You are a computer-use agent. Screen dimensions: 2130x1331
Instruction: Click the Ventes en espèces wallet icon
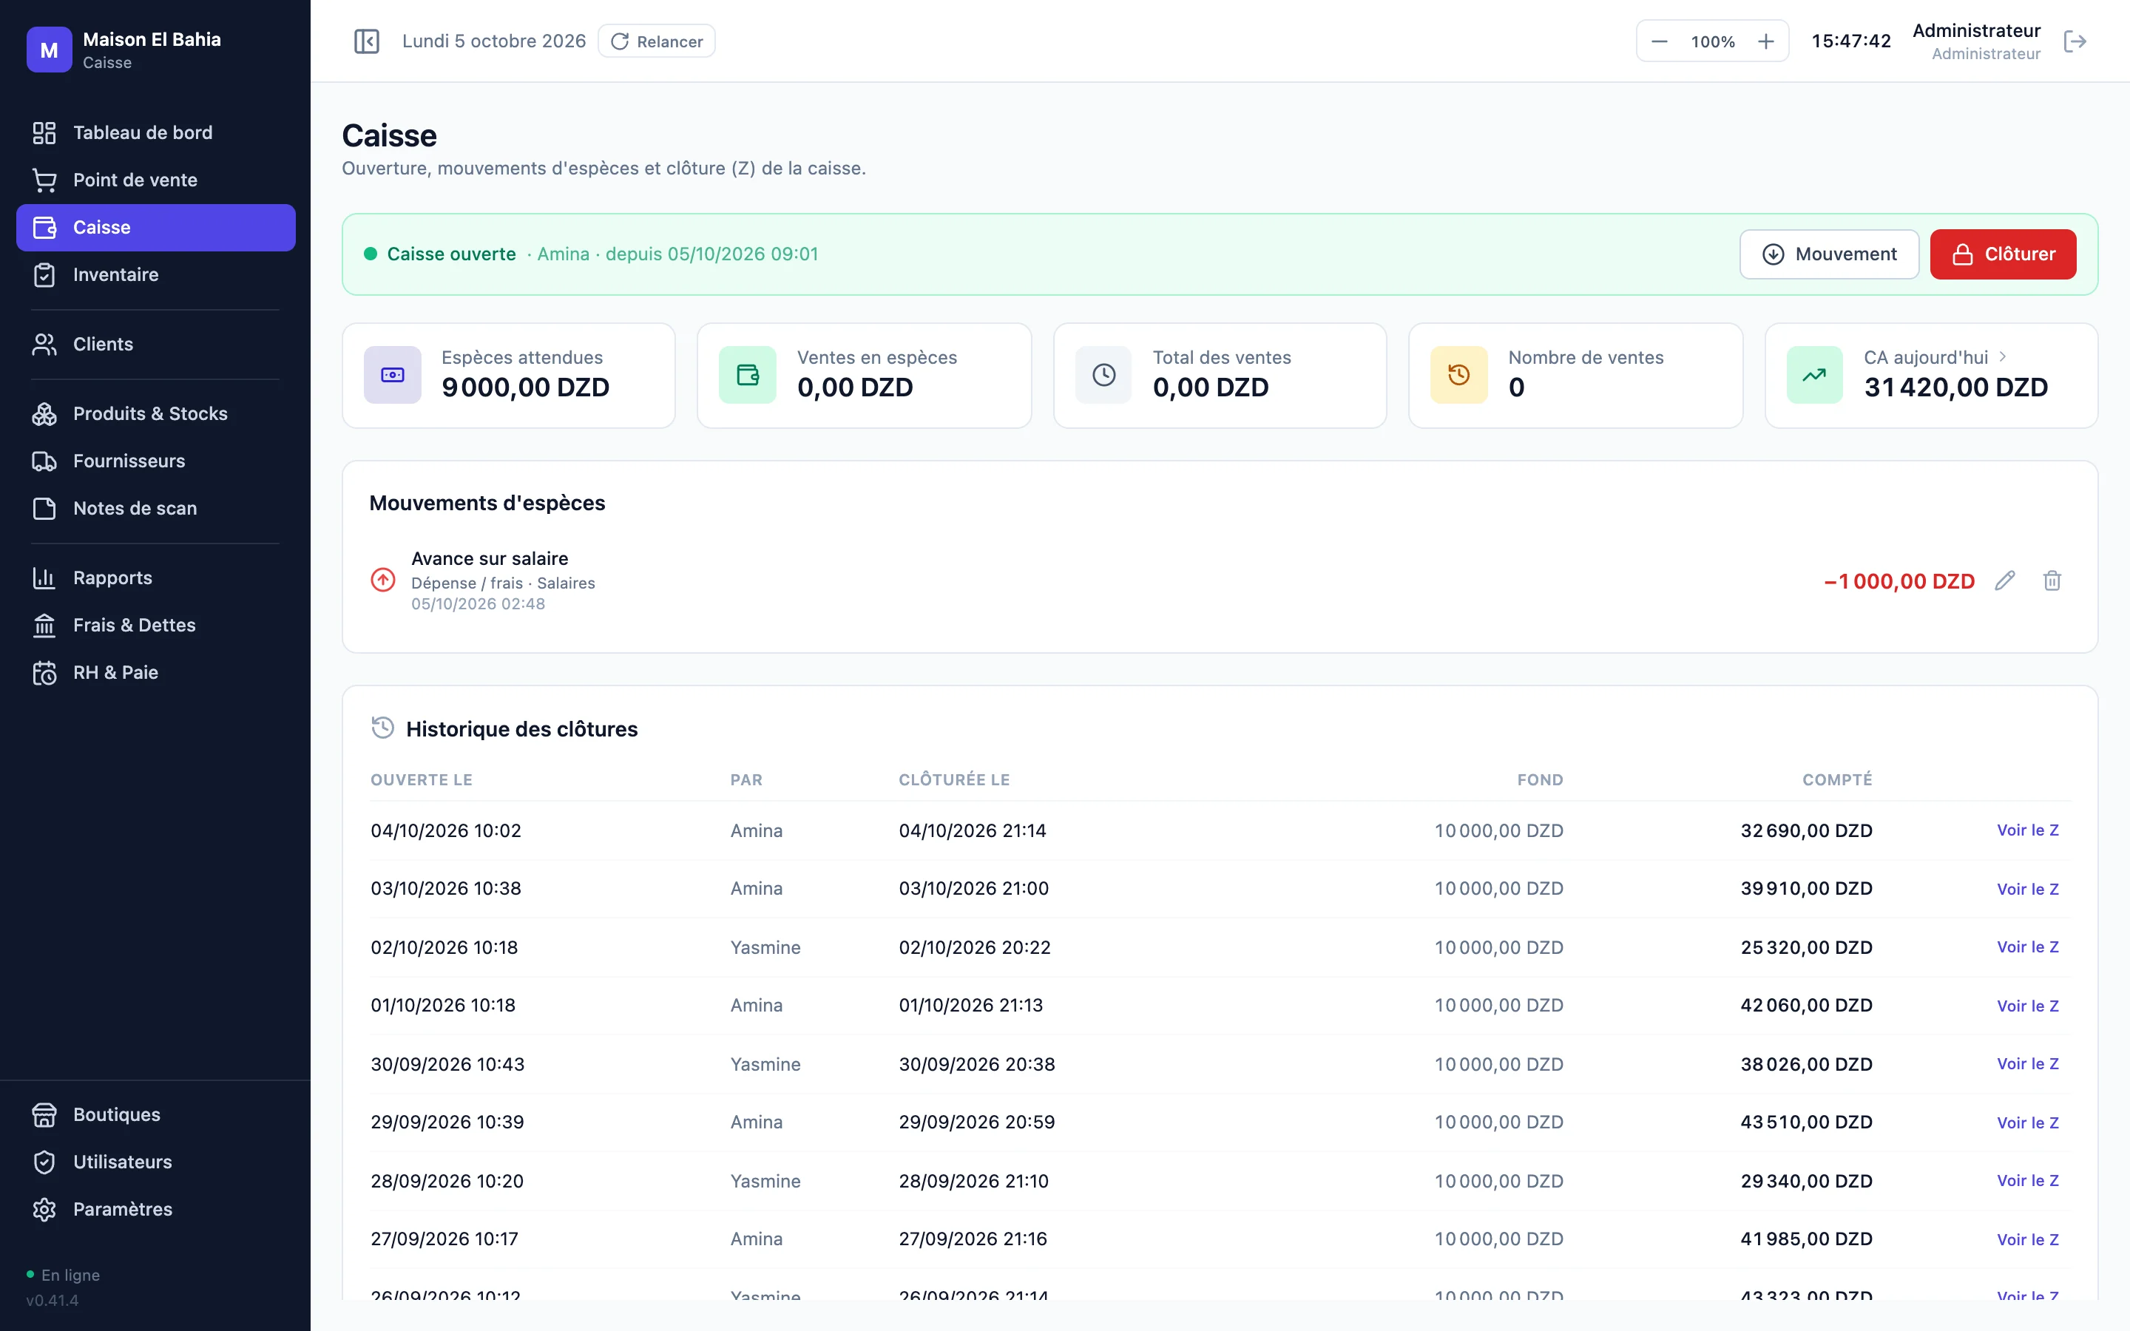pos(747,375)
